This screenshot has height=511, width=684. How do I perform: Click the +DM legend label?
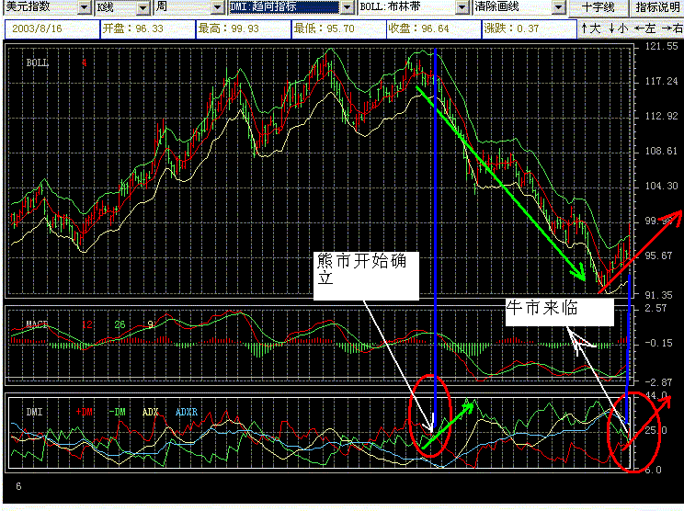85,412
